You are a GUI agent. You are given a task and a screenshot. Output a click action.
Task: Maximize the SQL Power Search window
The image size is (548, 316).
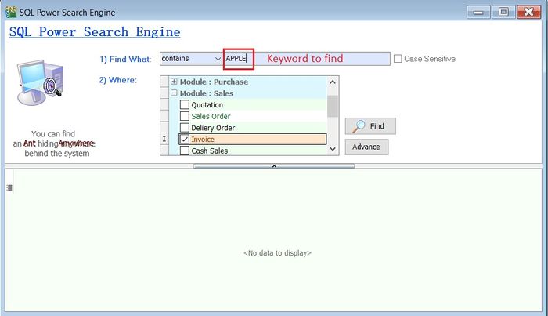coord(503,11)
